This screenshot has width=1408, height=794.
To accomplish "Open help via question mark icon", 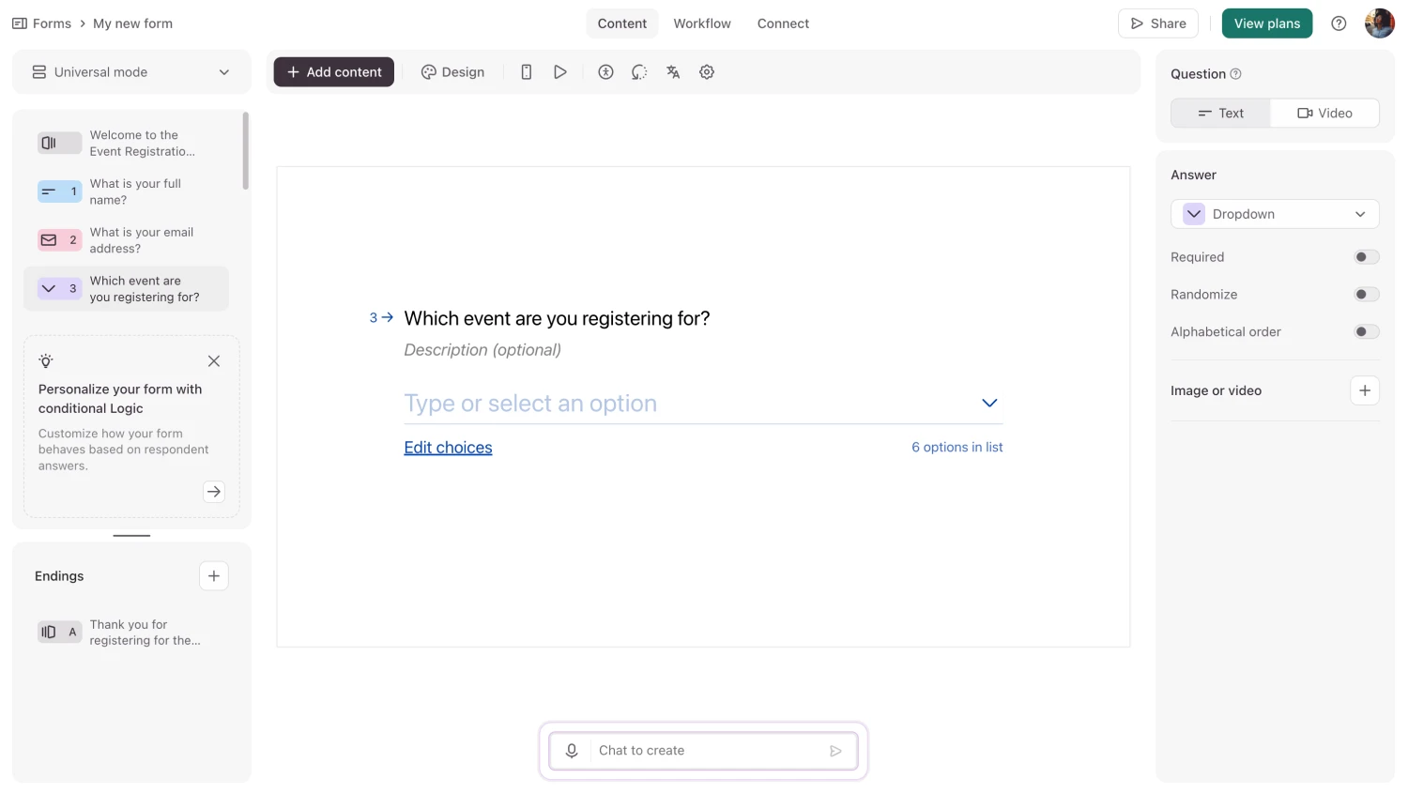I will coord(1339,23).
